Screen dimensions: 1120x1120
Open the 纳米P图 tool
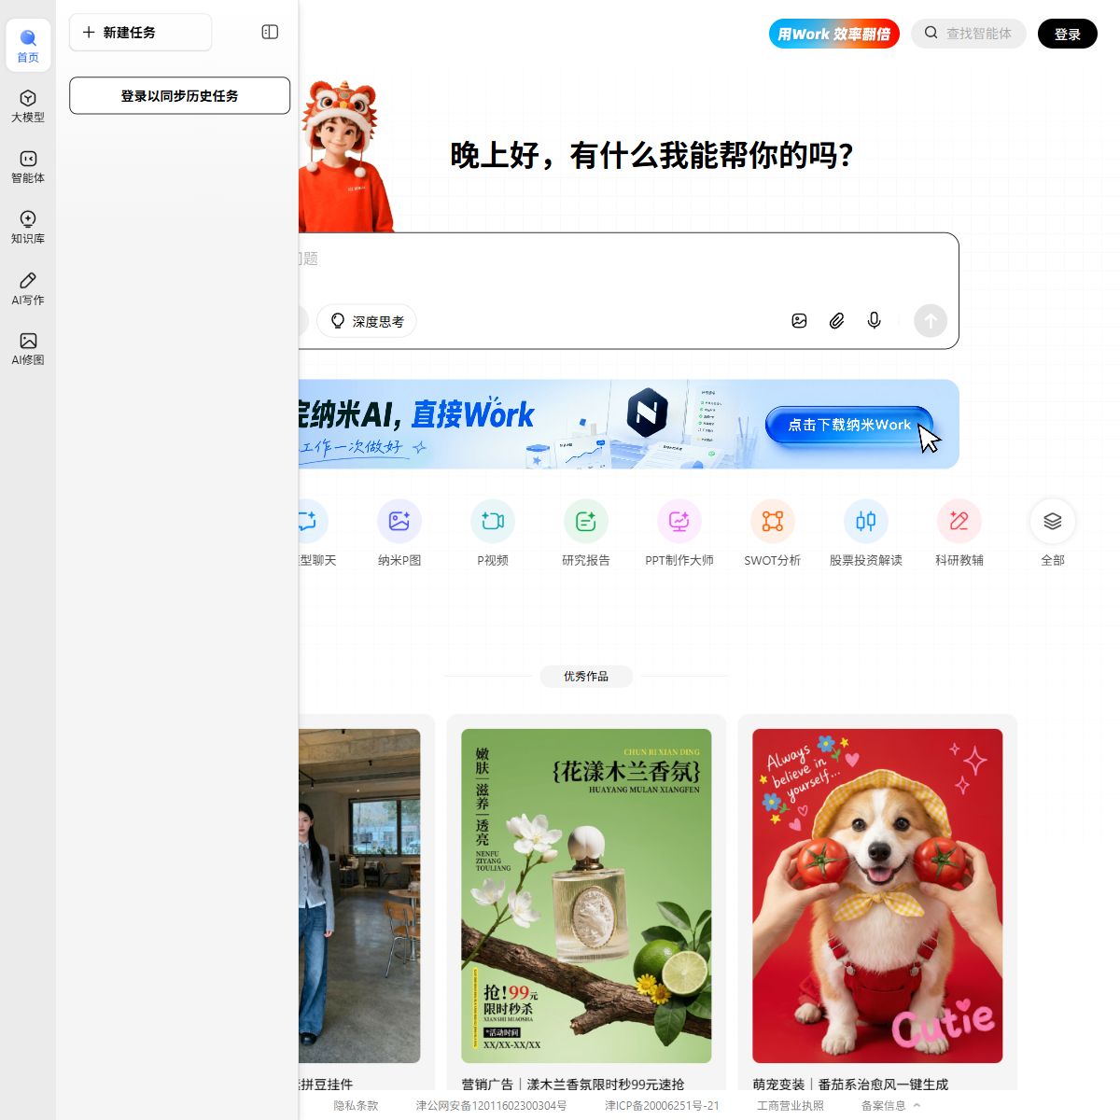pos(399,534)
